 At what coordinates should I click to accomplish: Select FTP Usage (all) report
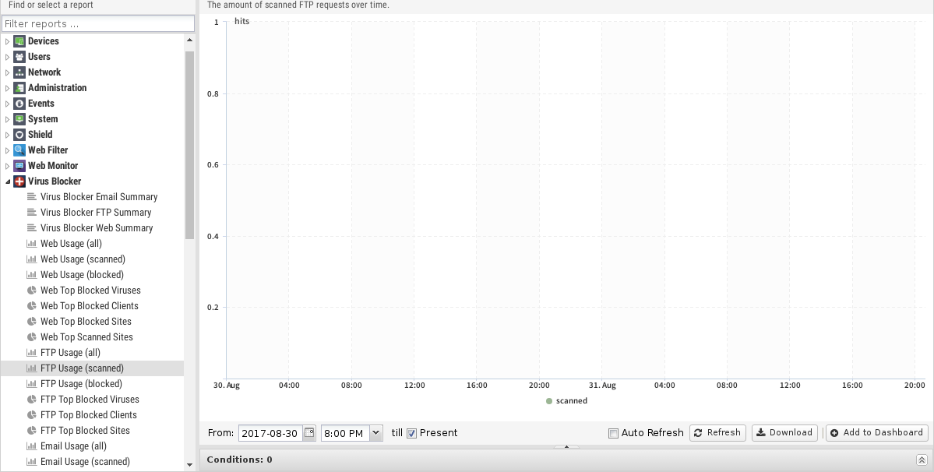point(70,352)
